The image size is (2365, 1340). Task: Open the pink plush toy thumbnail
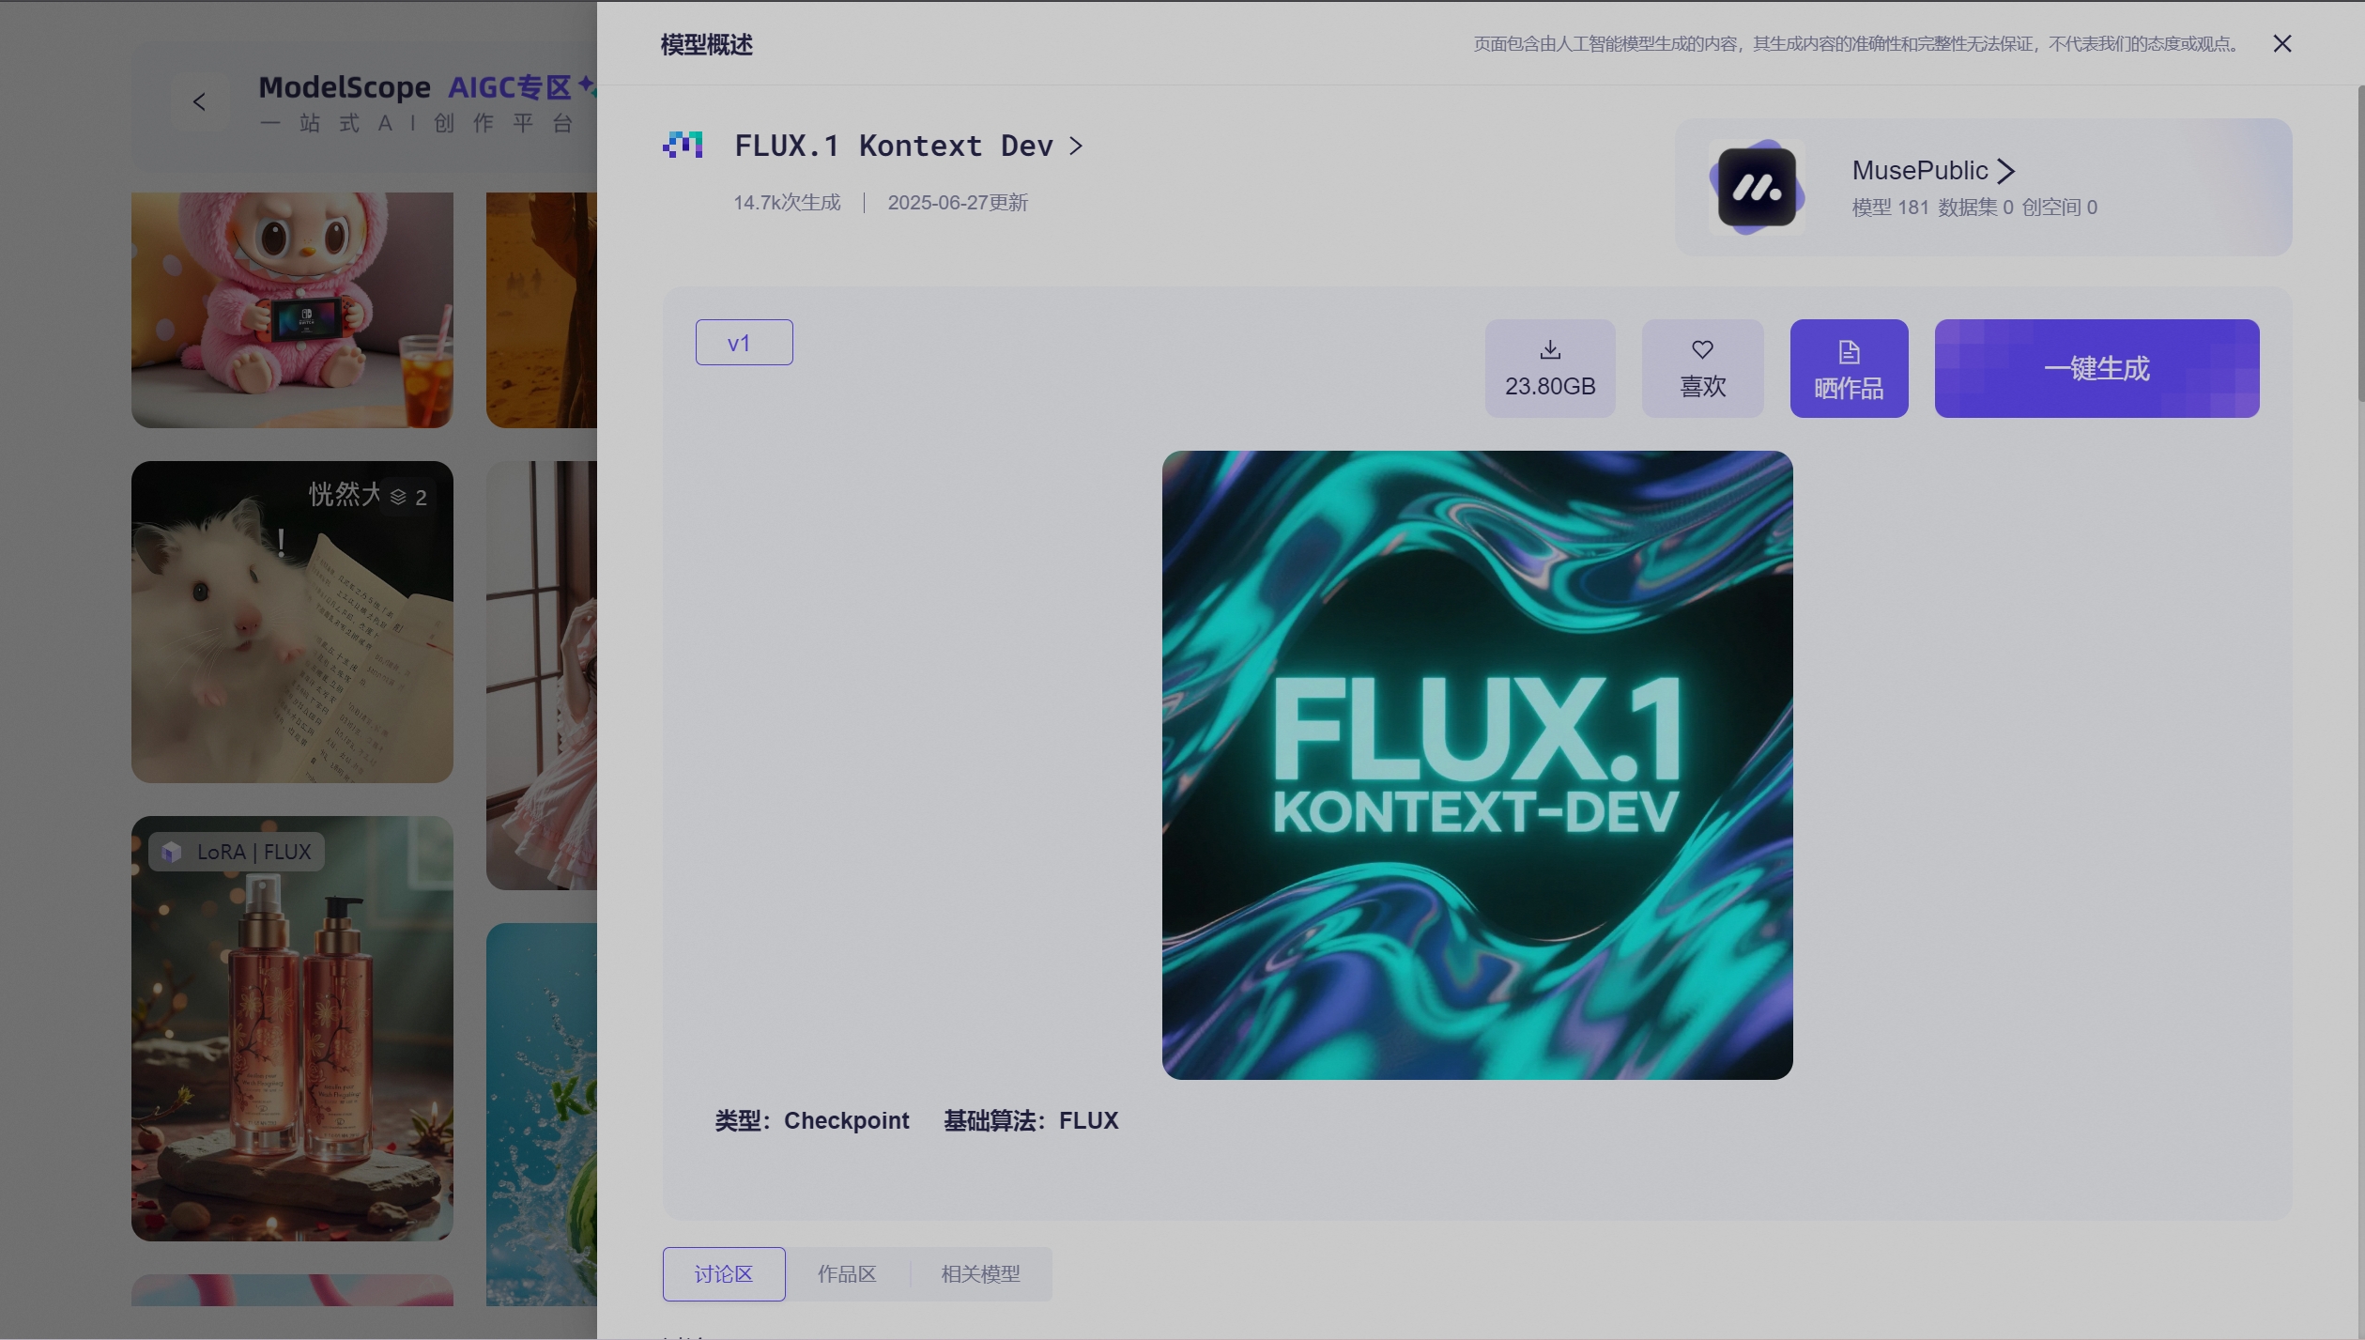tap(292, 310)
